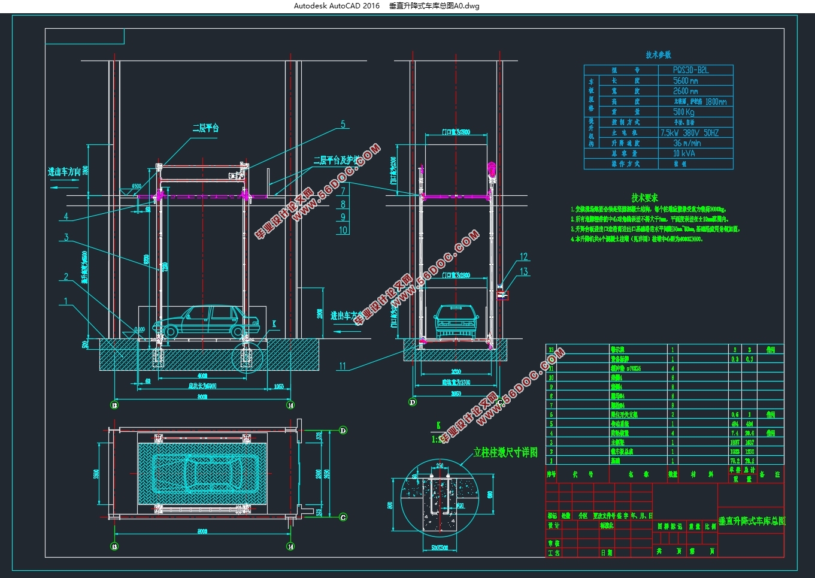Screen dimensions: 815x578
Task: Pick the "警示牌" parts list entry
Action: [617, 349]
